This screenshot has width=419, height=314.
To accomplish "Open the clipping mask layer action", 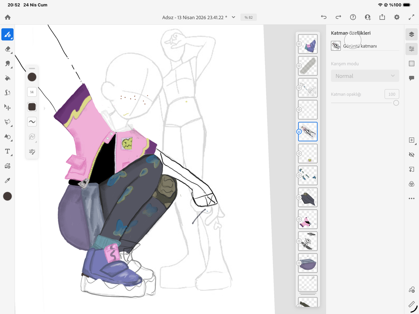I will [411, 169].
